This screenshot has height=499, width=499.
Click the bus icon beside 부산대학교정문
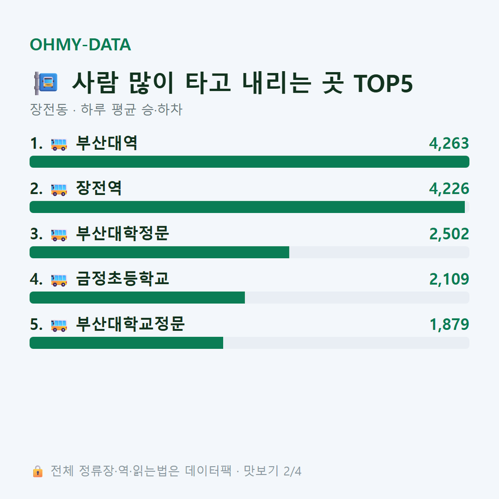[x=59, y=325]
